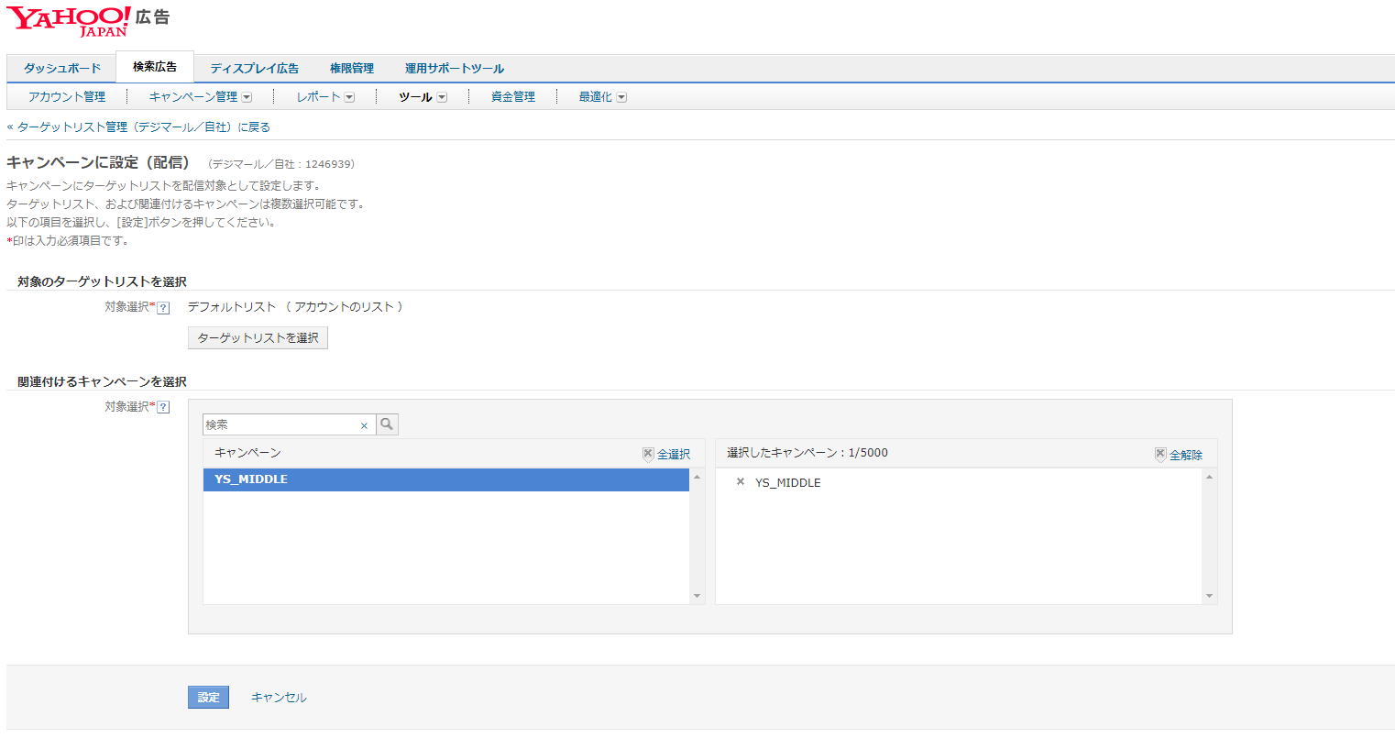Expand the ツール dropdown arrow

point(442,97)
